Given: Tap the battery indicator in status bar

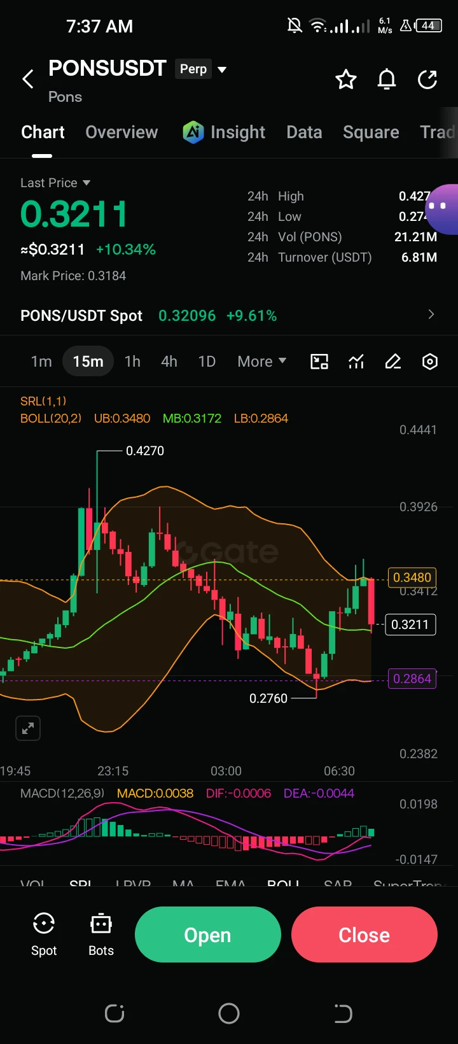Looking at the screenshot, I should pyautogui.click(x=428, y=26).
